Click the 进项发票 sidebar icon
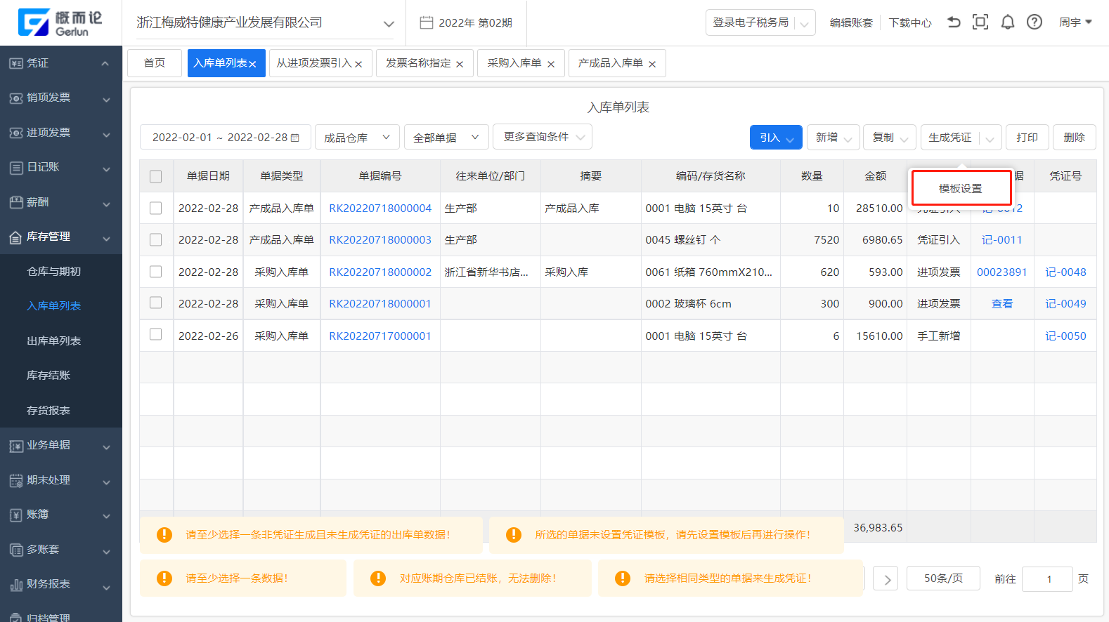The height and width of the screenshot is (622, 1109). tap(16, 133)
